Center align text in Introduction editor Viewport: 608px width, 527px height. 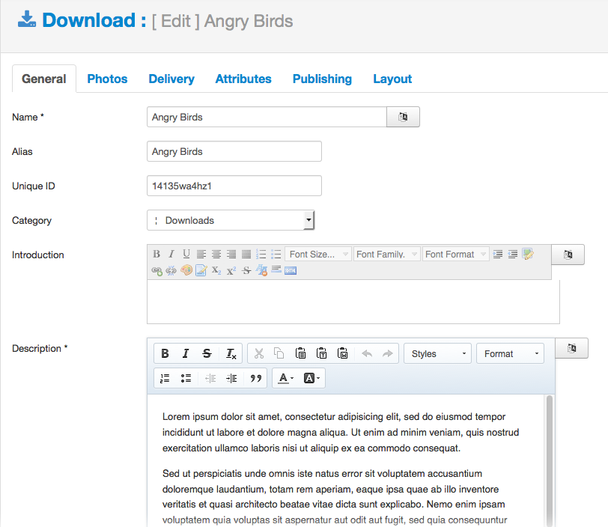216,254
